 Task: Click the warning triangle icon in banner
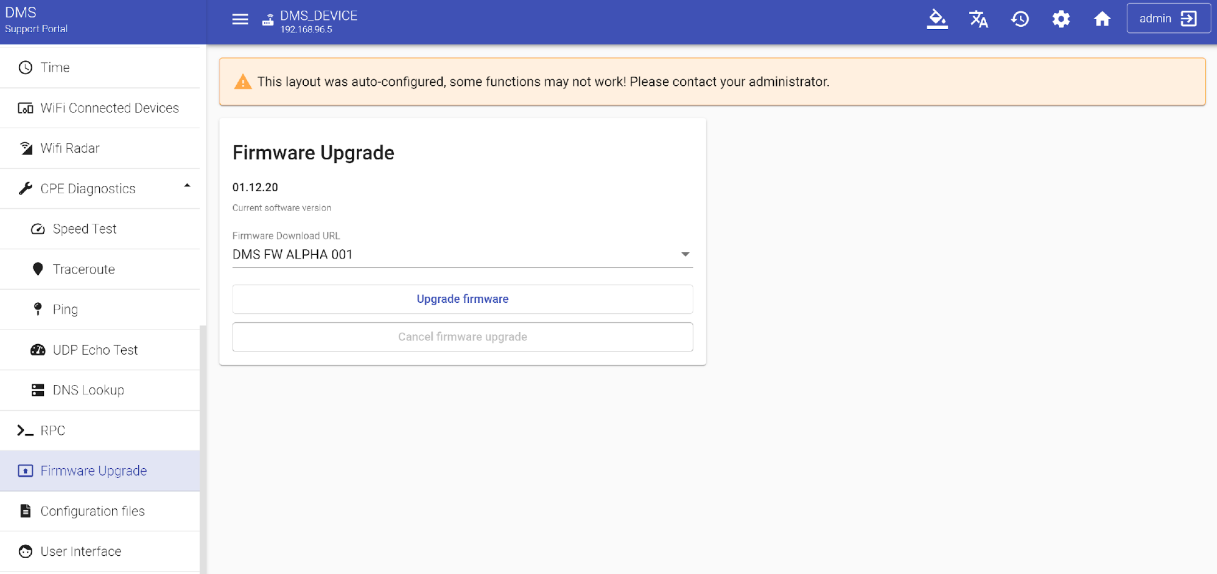[243, 82]
